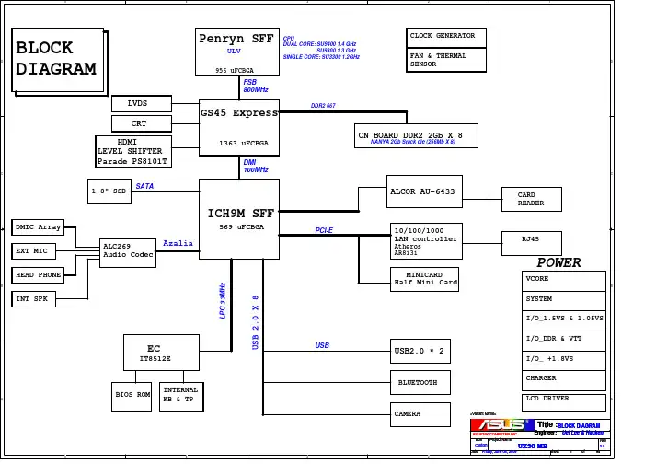Click the BIOS ROM box

132,396
